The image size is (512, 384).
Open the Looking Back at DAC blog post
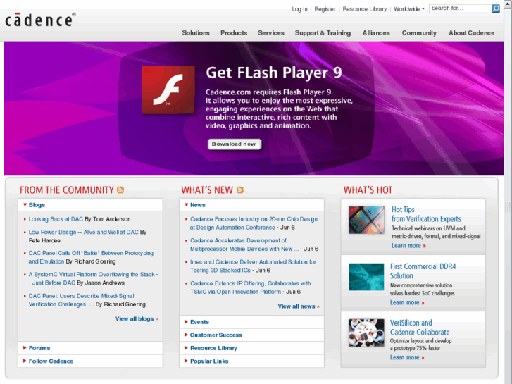point(56,219)
